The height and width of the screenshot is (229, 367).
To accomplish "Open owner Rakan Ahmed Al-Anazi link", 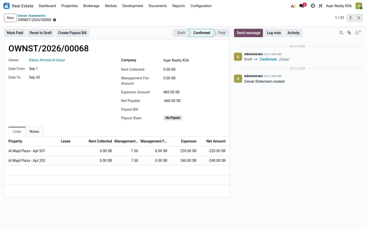I will tap(47, 60).
